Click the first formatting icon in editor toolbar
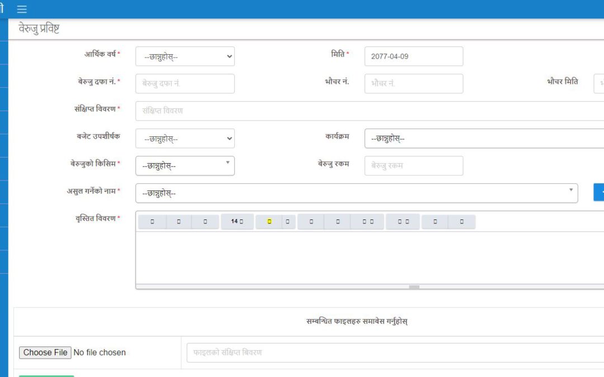The width and height of the screenshot is (604, 377). coord(152,221)
